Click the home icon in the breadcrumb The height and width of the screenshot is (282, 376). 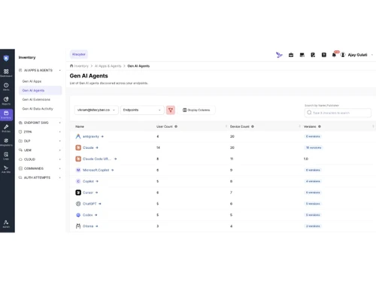point(71,65)
